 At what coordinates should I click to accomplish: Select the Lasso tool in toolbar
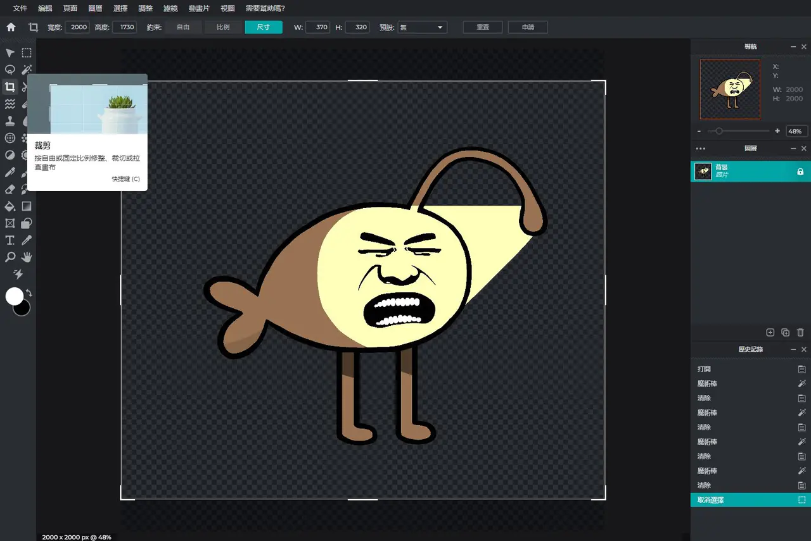10,70
